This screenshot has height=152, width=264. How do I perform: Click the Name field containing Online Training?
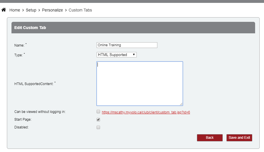tap(127, 45)
